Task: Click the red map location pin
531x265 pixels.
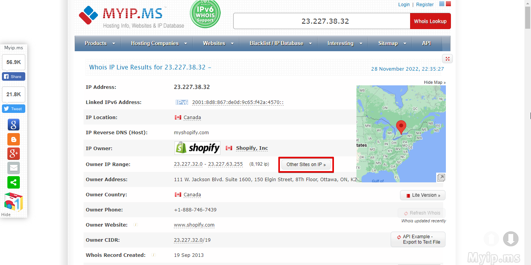Action: [x=401, y=127]
